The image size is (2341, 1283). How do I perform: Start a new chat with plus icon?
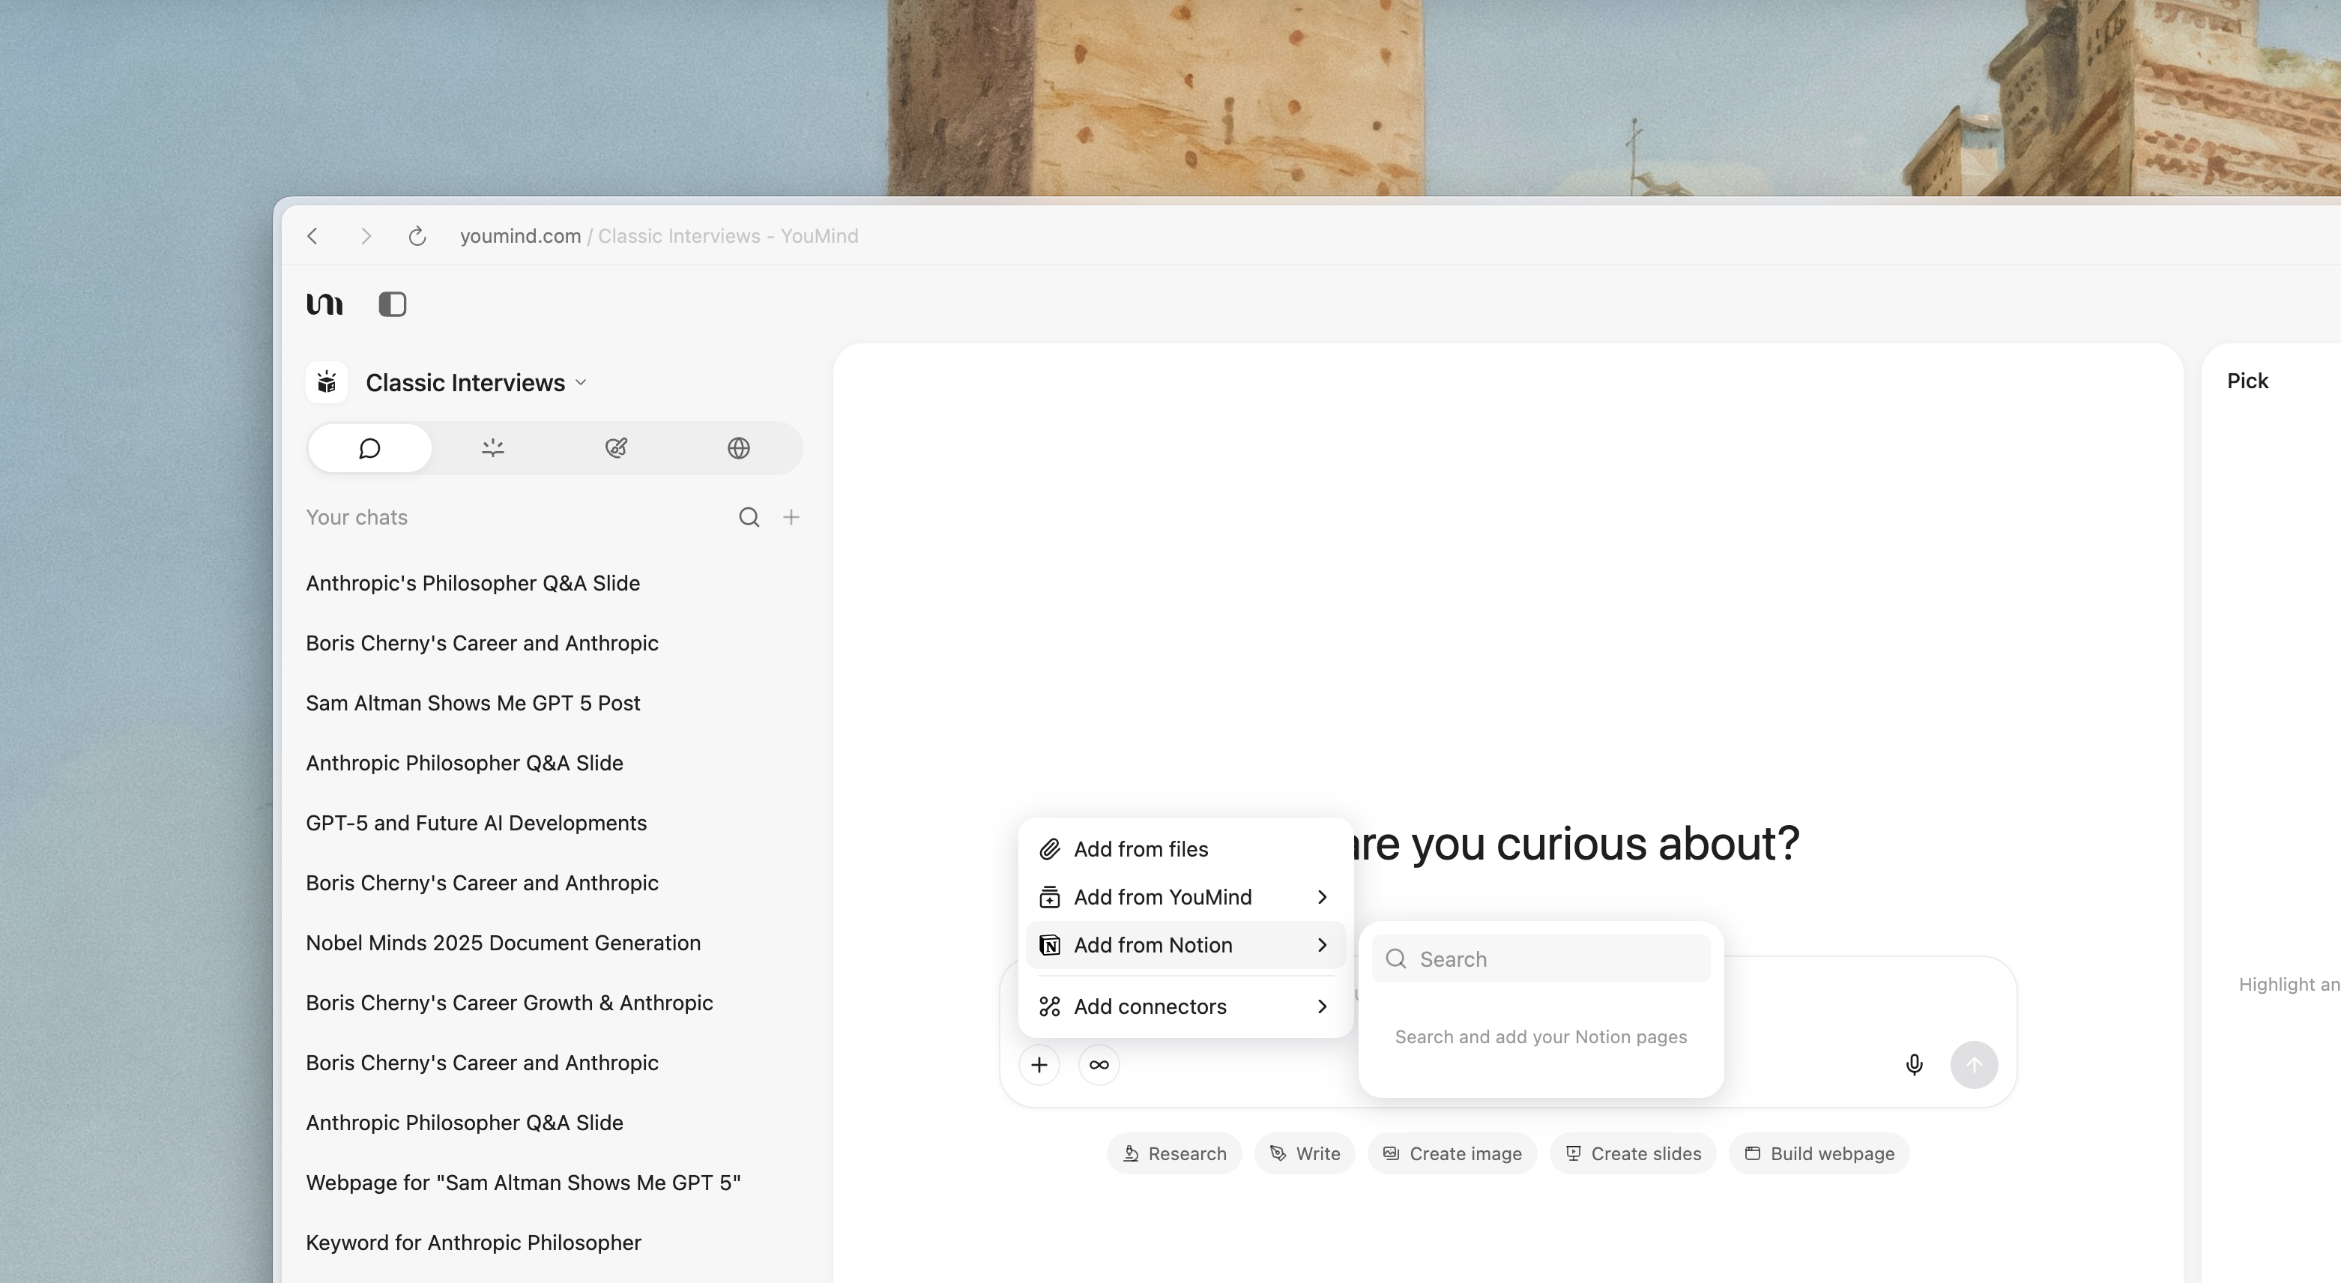click(x=791, y=517)
